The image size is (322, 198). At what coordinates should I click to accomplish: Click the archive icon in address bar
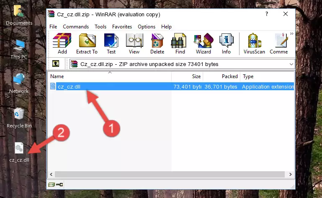74,64
